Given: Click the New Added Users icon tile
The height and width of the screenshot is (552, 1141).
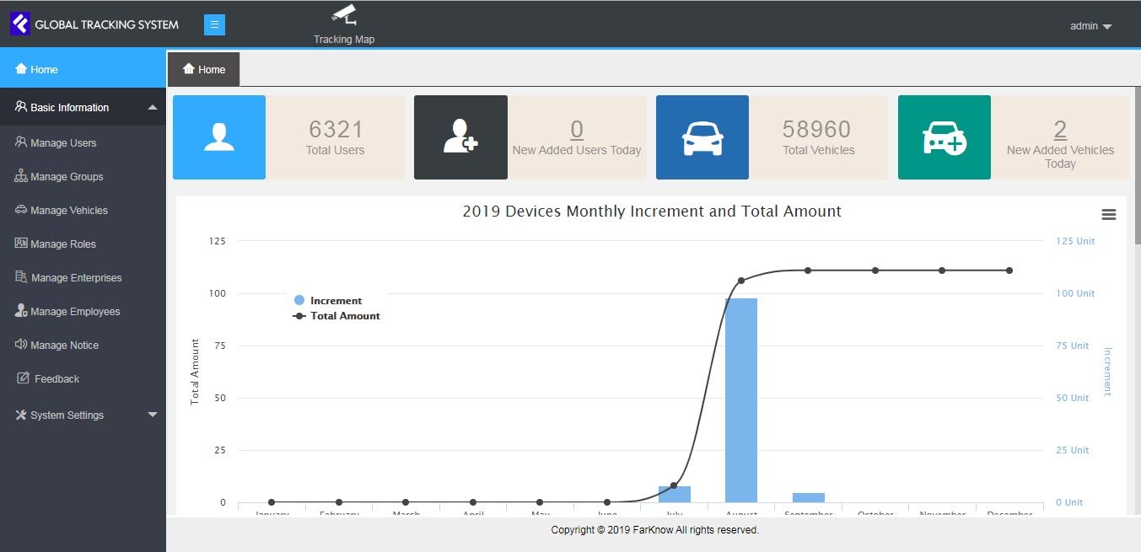Looking at the screenshot, I should tap(460, 137).
